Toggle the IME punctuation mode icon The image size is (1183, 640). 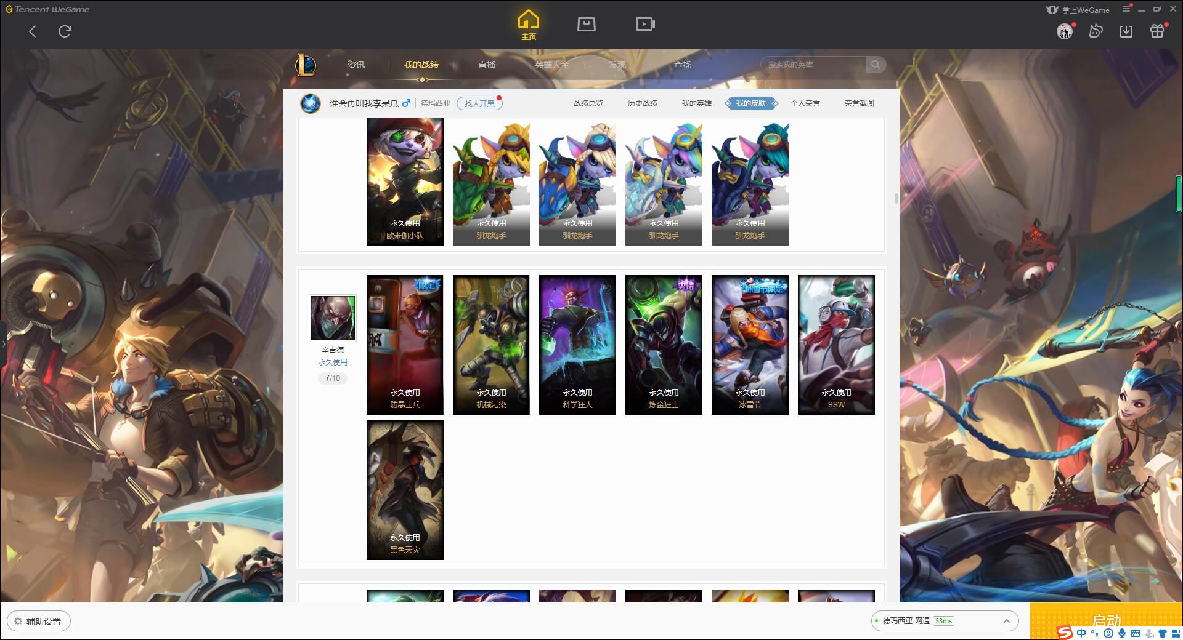click(x=1095, y=633)
